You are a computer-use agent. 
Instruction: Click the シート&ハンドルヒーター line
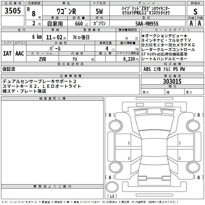164,59
